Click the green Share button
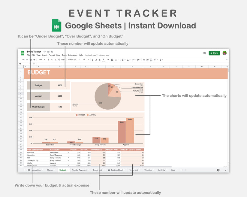The image size is (247, 197). click(x=214, y=53)
